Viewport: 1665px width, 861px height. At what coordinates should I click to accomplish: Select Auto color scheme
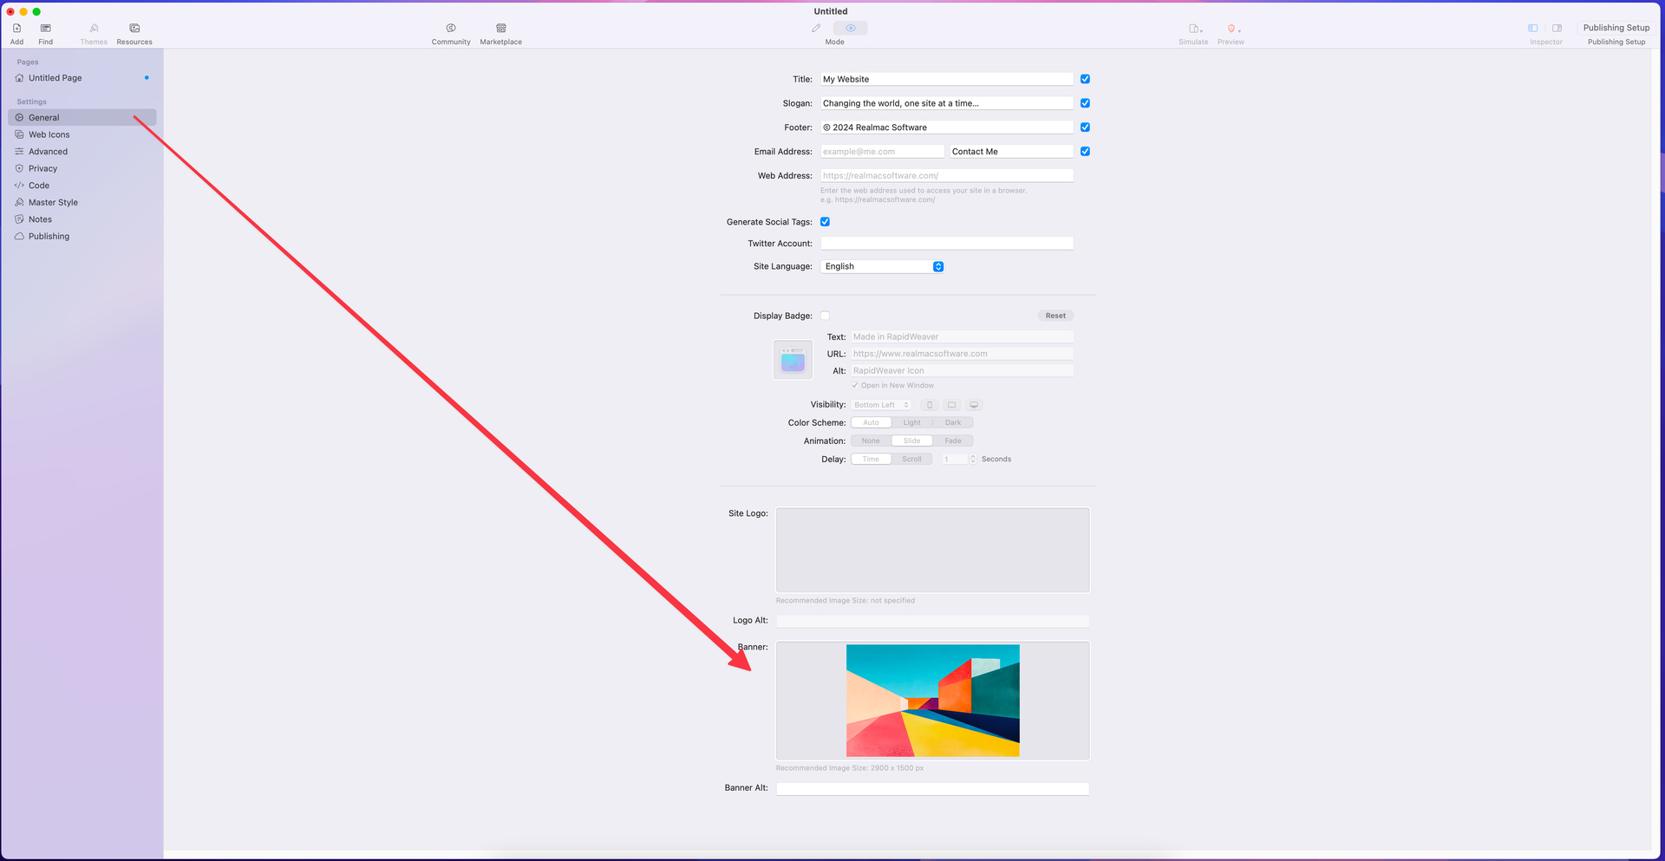[871, 423]
